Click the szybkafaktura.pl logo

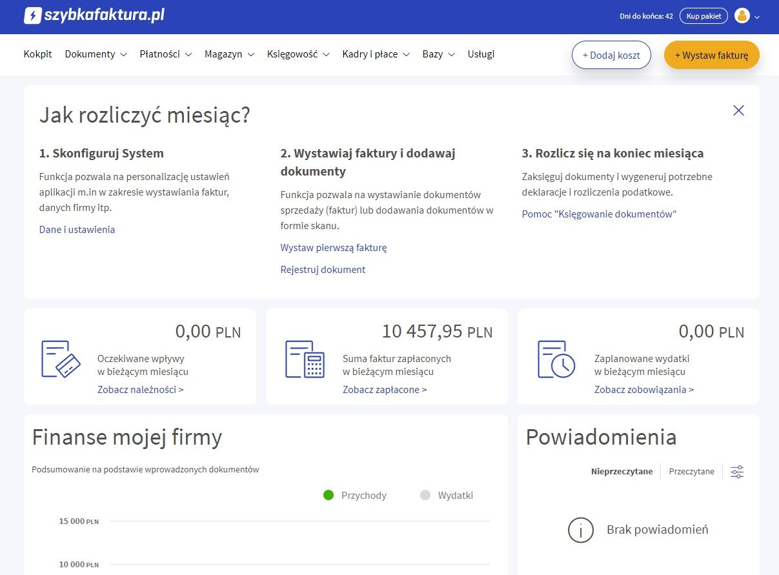click(94, 16)
